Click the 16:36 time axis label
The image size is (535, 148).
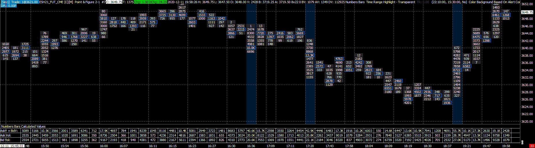(251, 146)
